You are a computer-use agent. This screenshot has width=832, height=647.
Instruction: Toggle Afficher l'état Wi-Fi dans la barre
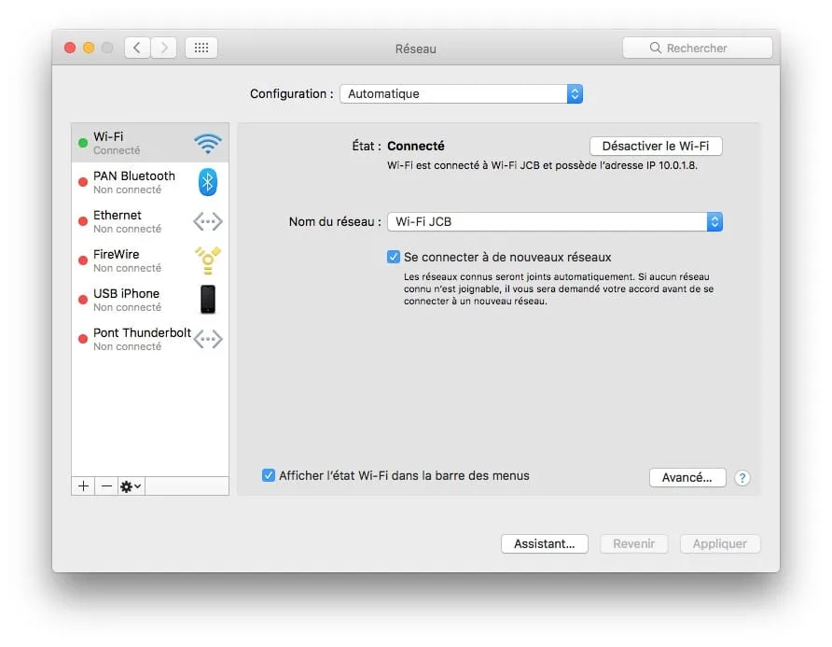pyautogui.click(x=269, y=475)
